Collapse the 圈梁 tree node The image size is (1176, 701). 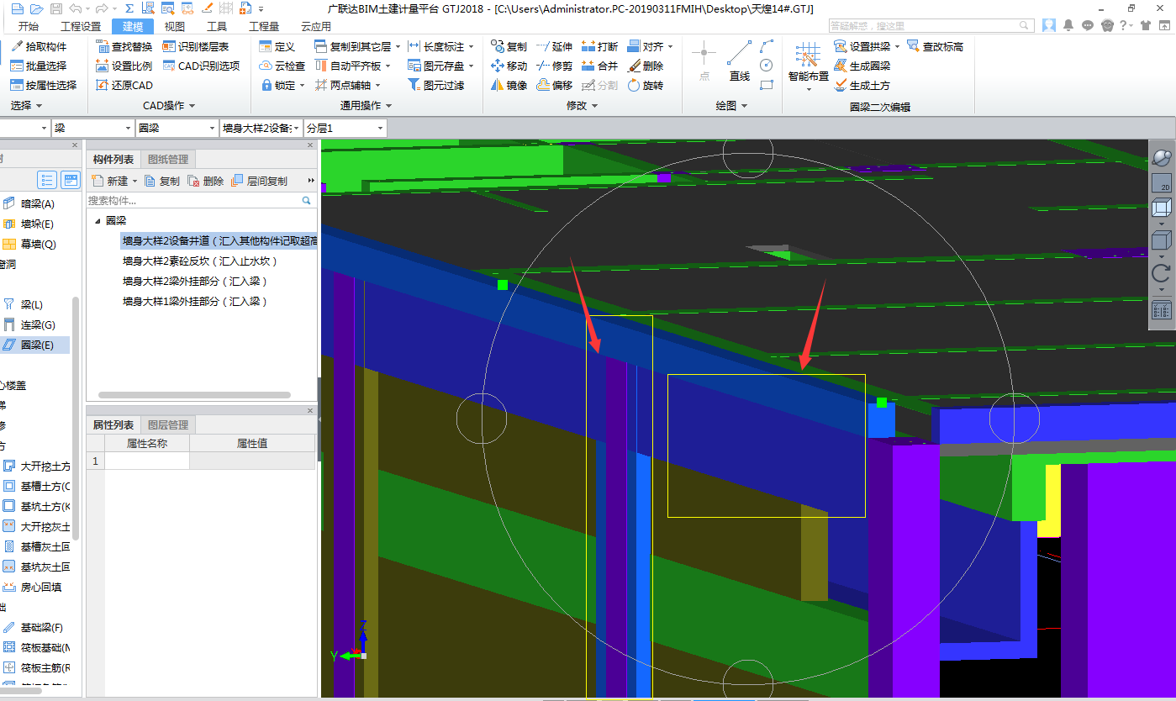pyautogui.click(x=98, y=221)
